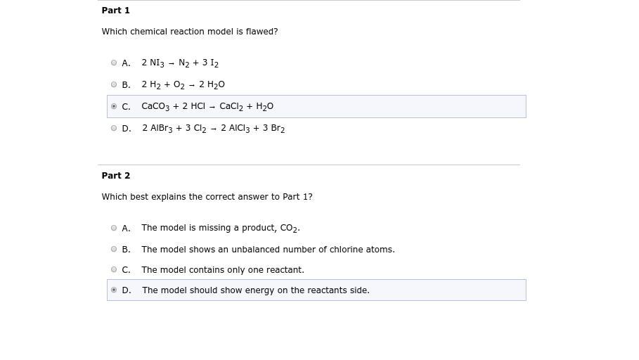Image resolution: width=639 pixels, height=360 pixels.
Task: Click 'Which chemical reaction model is flawed?' question
Action: pyautogui.click(x=190, y=32)
